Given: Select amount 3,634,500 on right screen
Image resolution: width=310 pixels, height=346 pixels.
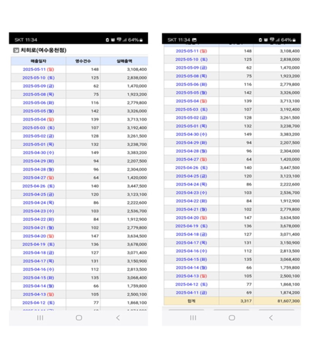Looking at the screenshot, I should [290, 218].
